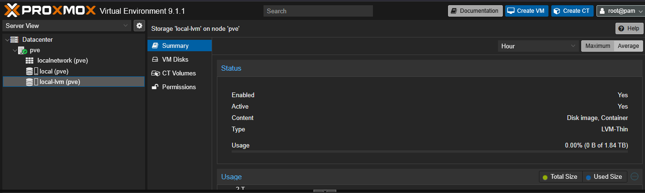Click the Used Size blue color dot
Image resolution: width=645 pixels, height=193 pixels.
pyautogui.click(x=588, y=177)
